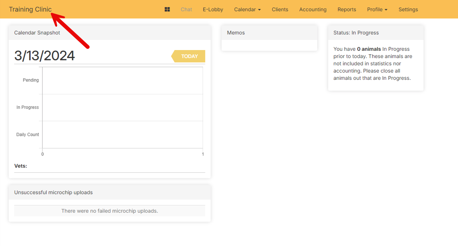The height and width of the screenshot is (246, 458).
Task: Open the Settings page
Action: coord(408,10)
